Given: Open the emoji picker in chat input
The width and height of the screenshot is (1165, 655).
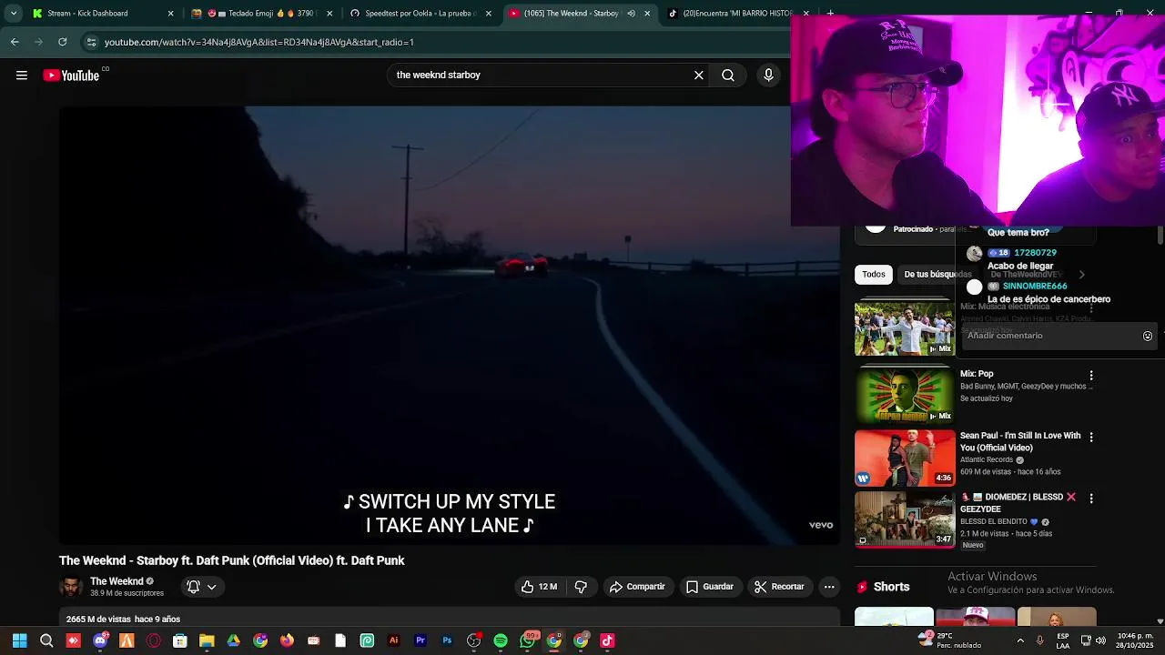Looking at the screenshot, I should tap(1148, 336).
